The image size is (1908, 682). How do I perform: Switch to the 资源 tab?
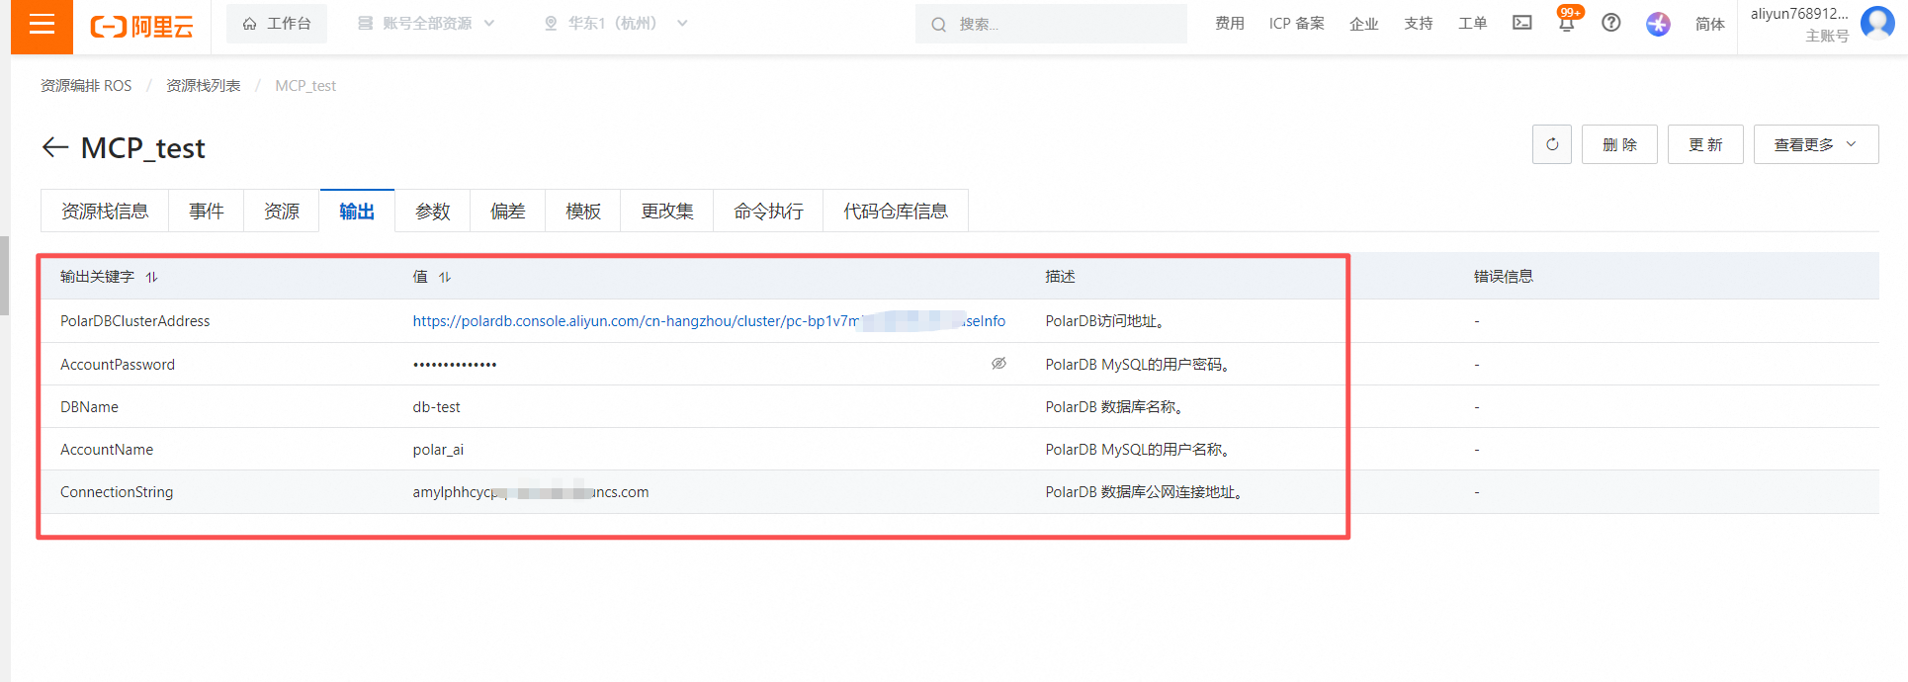(x=282, y=211)
